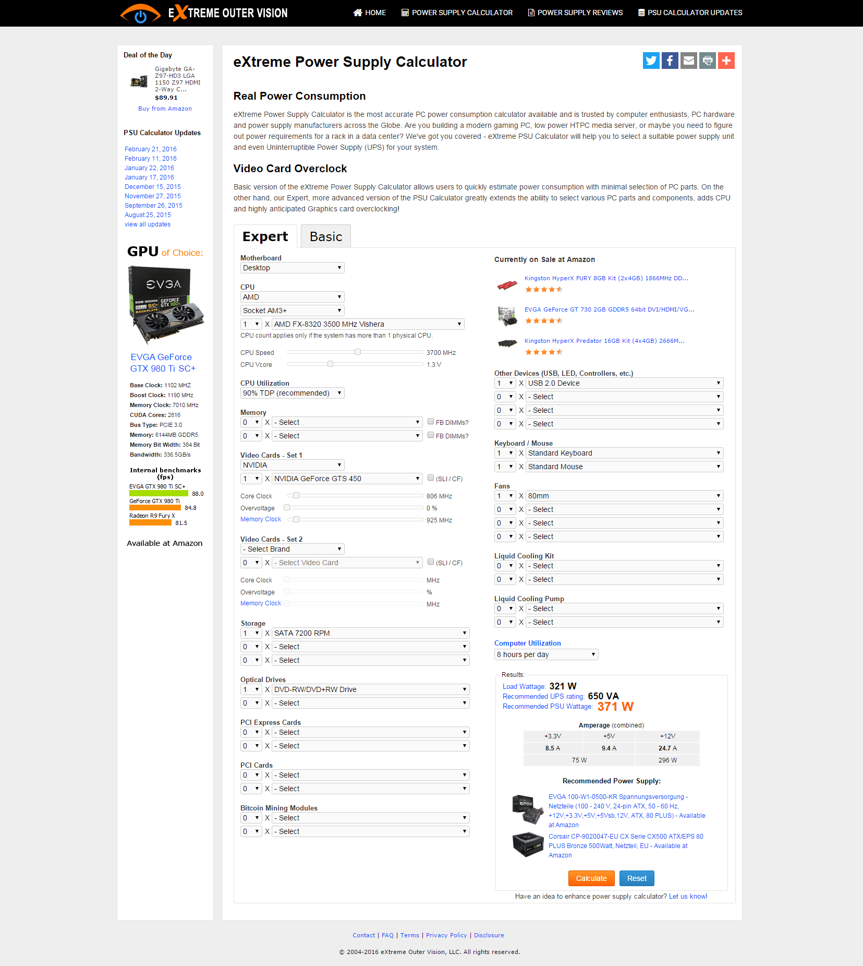Click the orange plus more-sharing icon
This screenshot has height=966, width=863.
coord(726,61)
